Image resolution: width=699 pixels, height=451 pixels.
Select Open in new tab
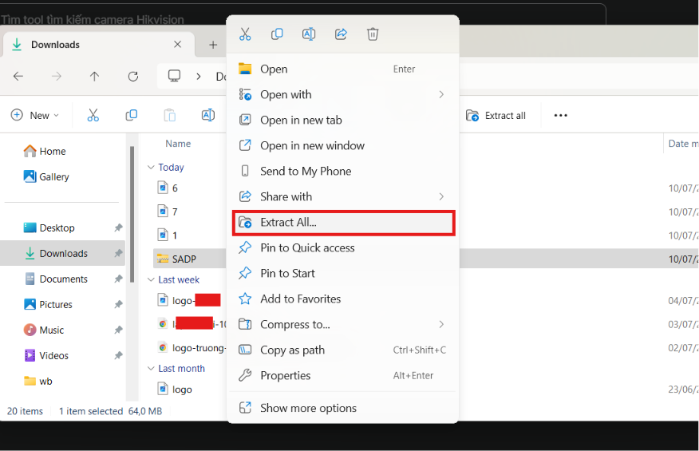coord(343,120)
